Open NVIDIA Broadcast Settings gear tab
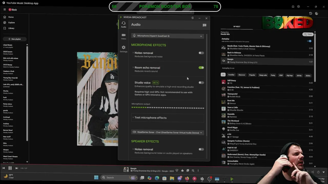 tap(124, 49)
